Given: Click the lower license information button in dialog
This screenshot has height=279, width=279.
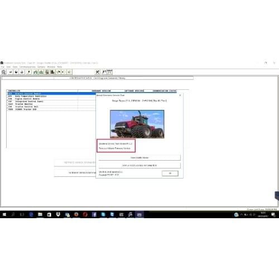Looking at the screenshot, I should coord(139,165).
